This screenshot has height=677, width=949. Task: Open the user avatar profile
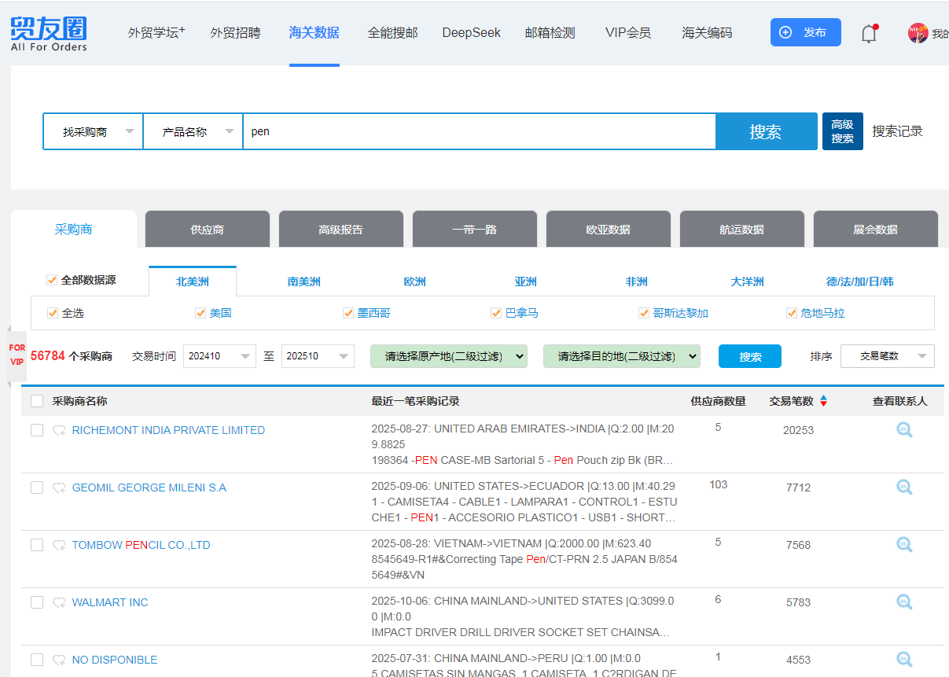[918, 33]
